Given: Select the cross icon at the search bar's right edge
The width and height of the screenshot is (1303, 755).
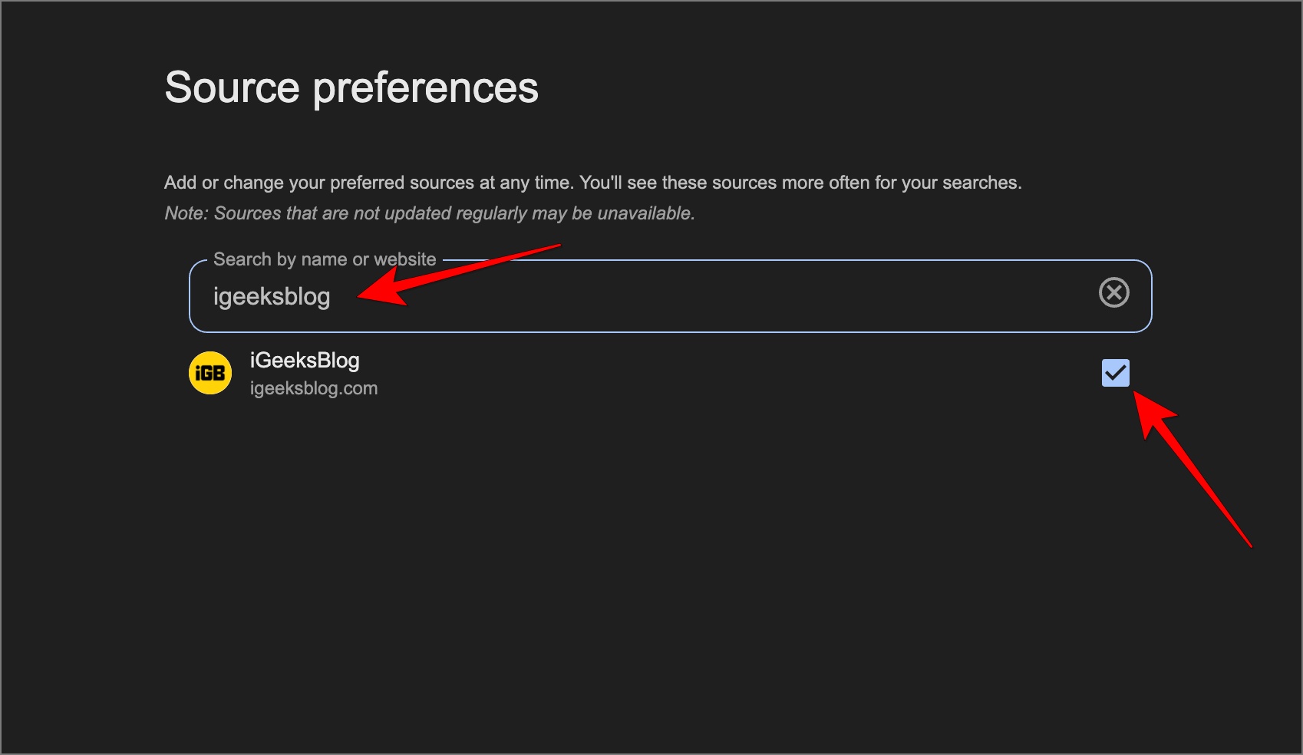Looking at the screenshot, I should [1114, 293].
